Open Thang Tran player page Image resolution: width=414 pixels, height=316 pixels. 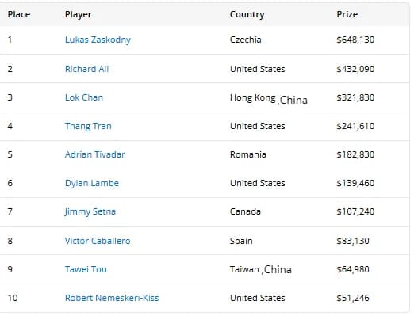(x=88, y=126)
